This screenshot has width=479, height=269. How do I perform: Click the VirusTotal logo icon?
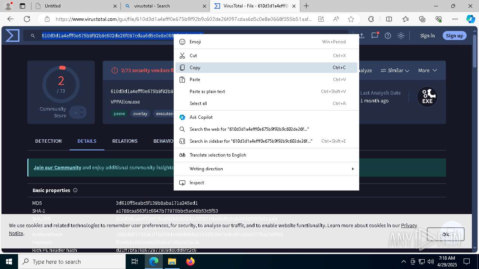[x=12, y=35]
